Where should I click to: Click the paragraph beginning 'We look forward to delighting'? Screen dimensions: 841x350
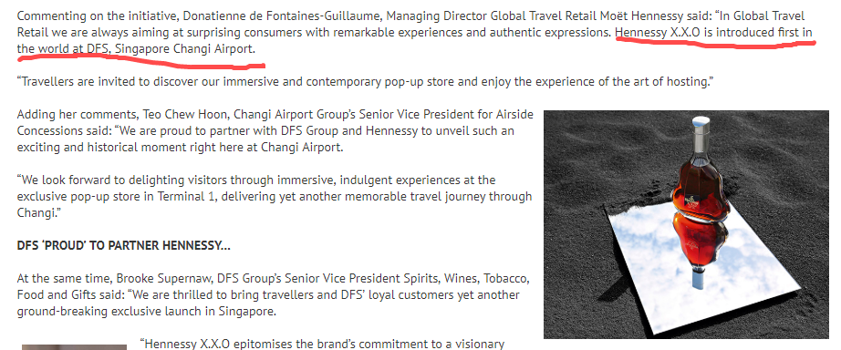pos(274,196)
